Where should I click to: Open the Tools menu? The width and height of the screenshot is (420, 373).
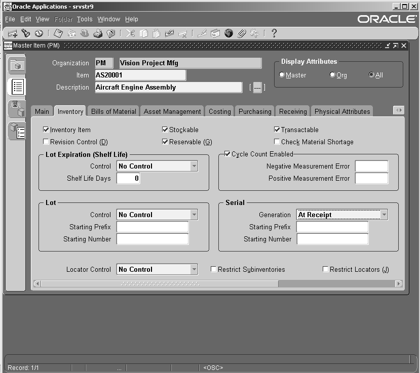point(85,19)
